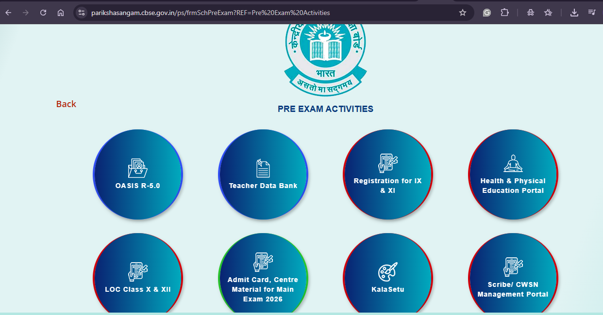
Task: Bookmark this page with star icon
Action: pos(462,13)
